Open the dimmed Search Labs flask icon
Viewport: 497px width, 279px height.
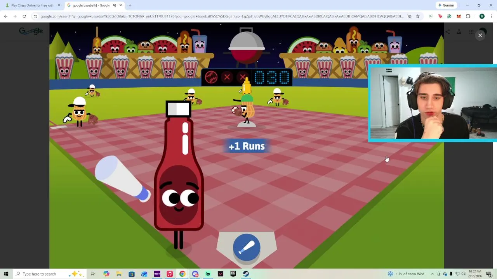point(459,32)
